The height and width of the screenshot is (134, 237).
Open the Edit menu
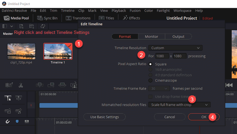point(43,11)
